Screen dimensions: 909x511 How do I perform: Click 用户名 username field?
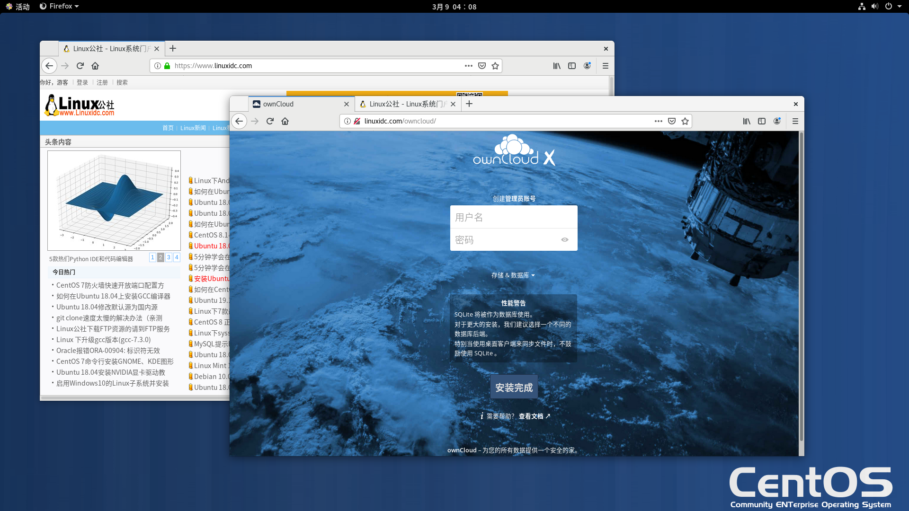[x=514, y=217]
